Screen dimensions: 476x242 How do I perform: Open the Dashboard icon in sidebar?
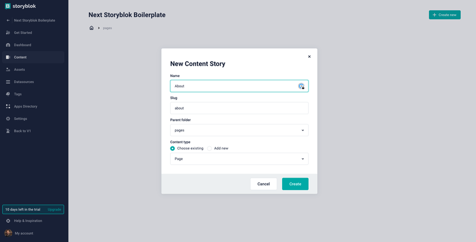[x=8, y=45]
